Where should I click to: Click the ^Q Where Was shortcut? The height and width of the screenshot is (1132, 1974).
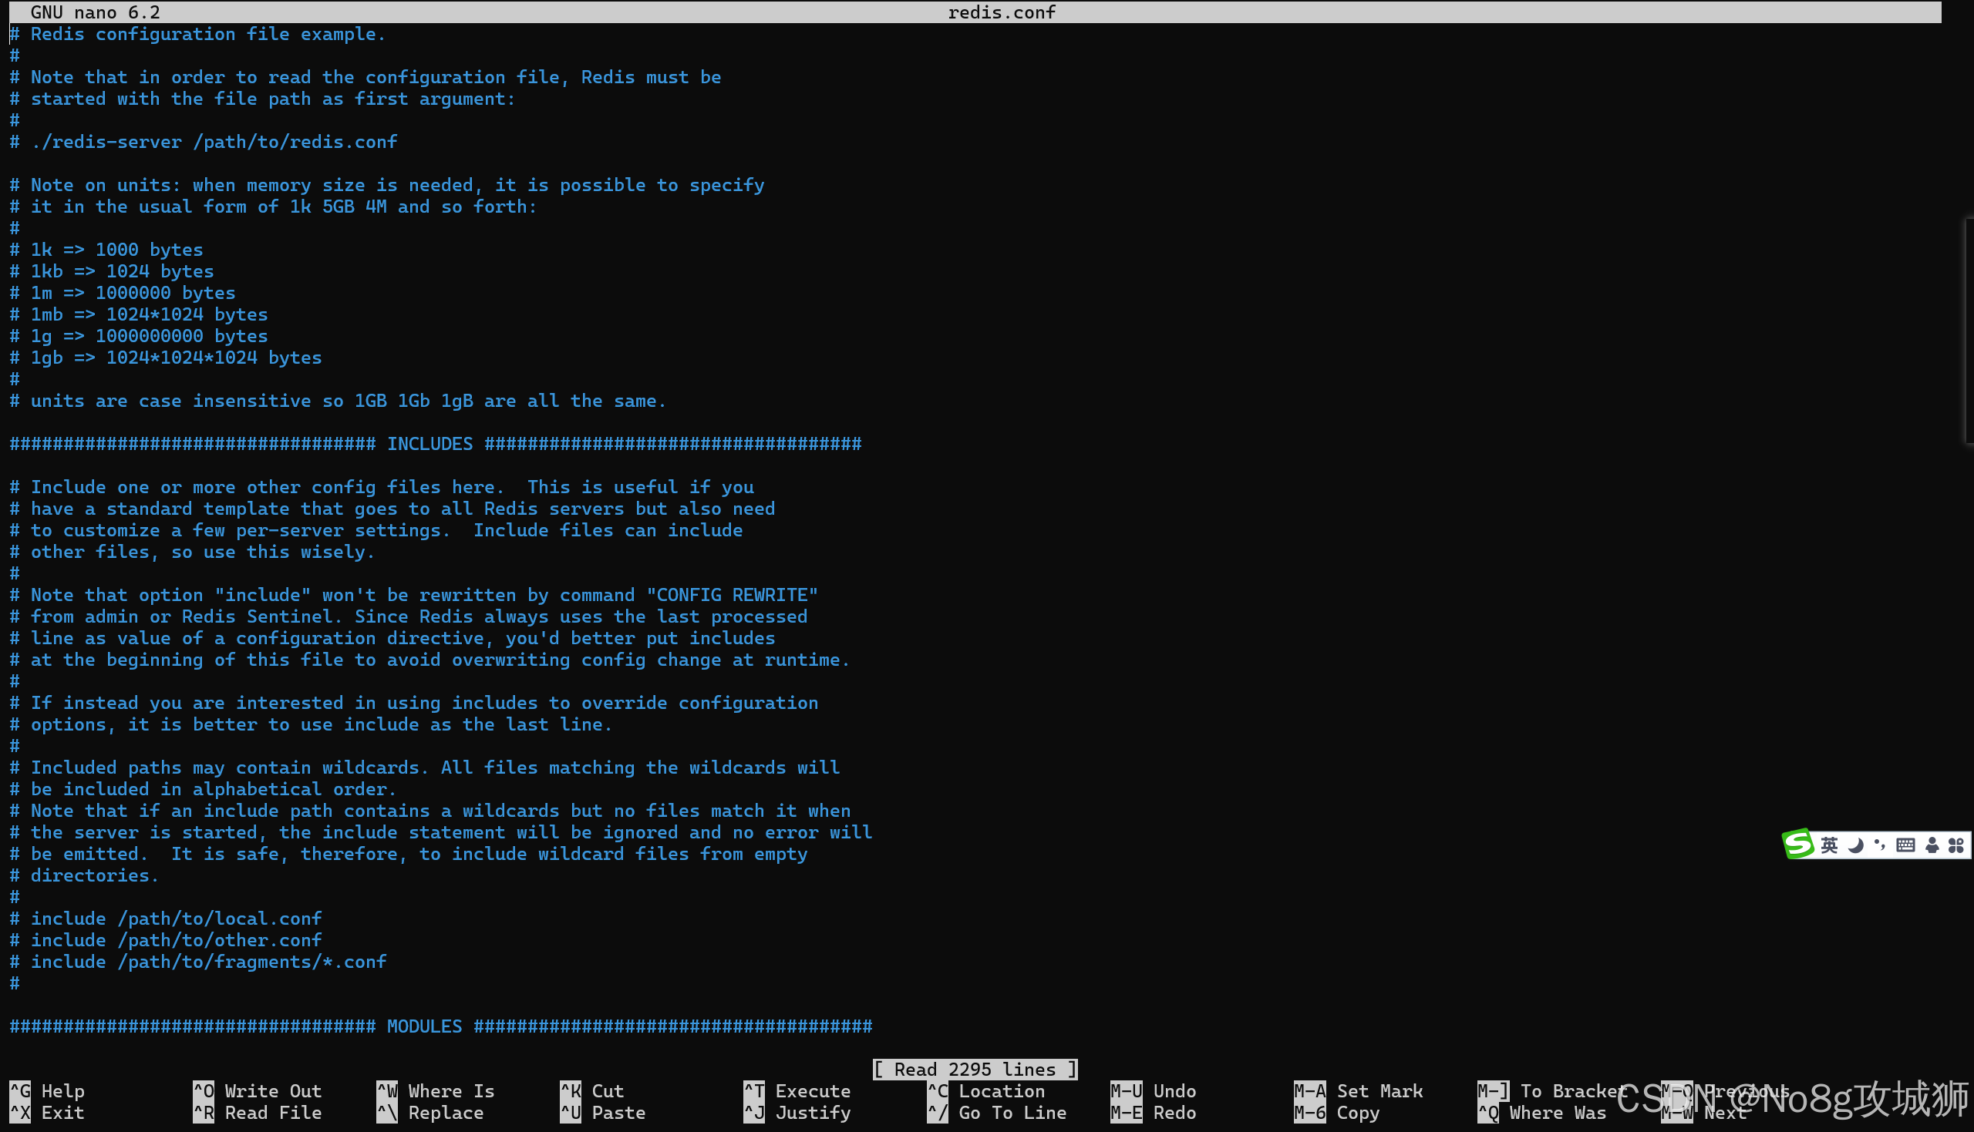(1542, 1113)
